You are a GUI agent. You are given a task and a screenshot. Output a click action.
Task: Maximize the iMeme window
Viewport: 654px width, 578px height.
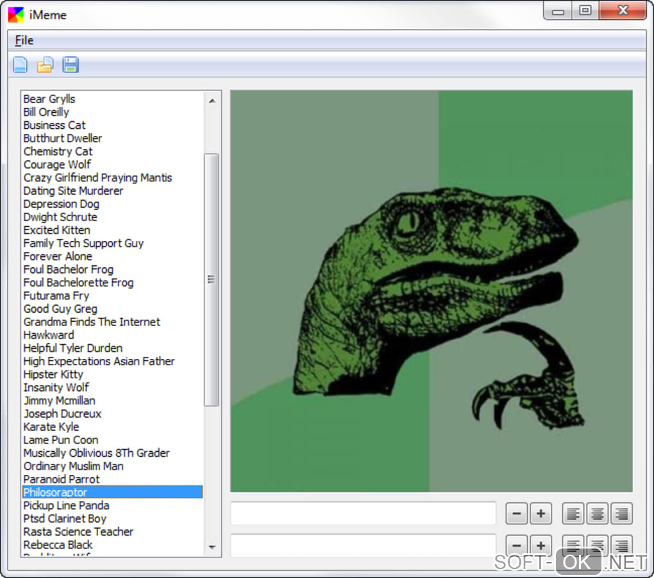pos(585,11)
